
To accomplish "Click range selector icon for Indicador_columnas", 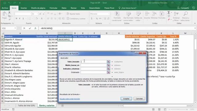I will click(x=108, y=69).
